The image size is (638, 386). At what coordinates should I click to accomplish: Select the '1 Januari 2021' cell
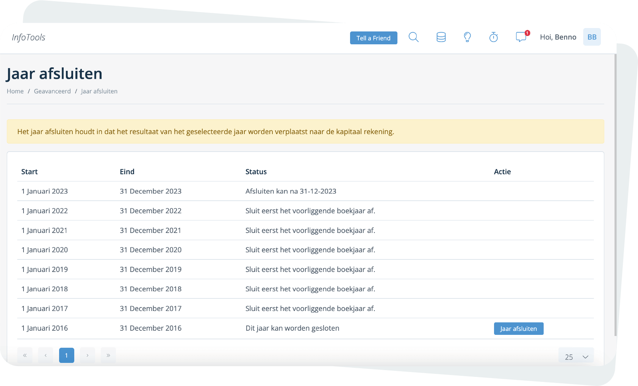44,230
